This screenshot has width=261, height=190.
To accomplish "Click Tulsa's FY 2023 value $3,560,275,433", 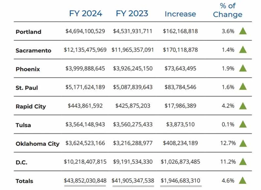I will [x=133, y=125].
